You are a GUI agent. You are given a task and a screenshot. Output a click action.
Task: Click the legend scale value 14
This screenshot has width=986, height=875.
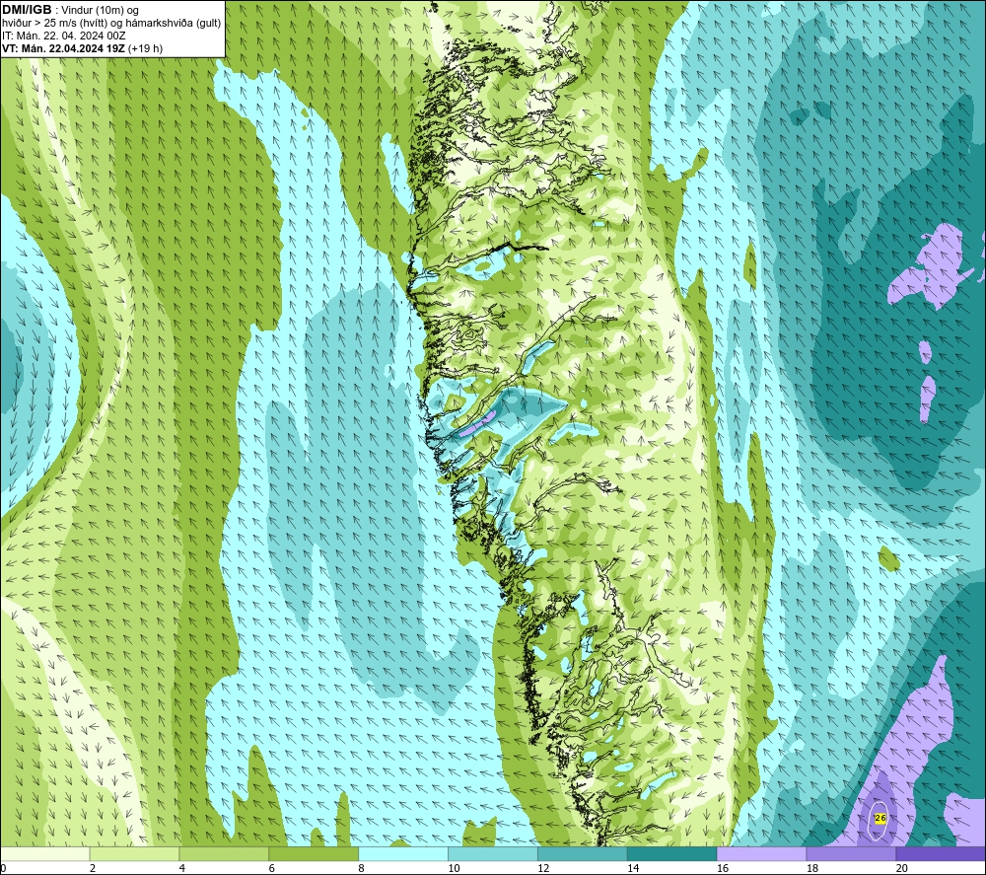coord(633,869)
